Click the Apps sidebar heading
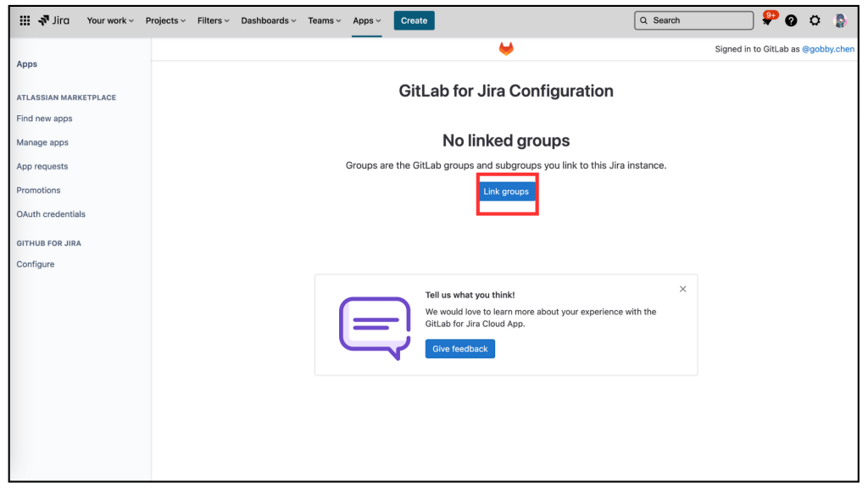868x488 pixels. tap(26, 64)
